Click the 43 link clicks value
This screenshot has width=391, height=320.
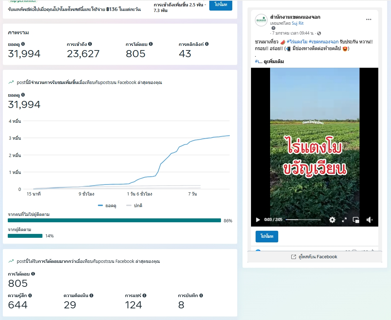pyautogui.click(x=185, y=54)
